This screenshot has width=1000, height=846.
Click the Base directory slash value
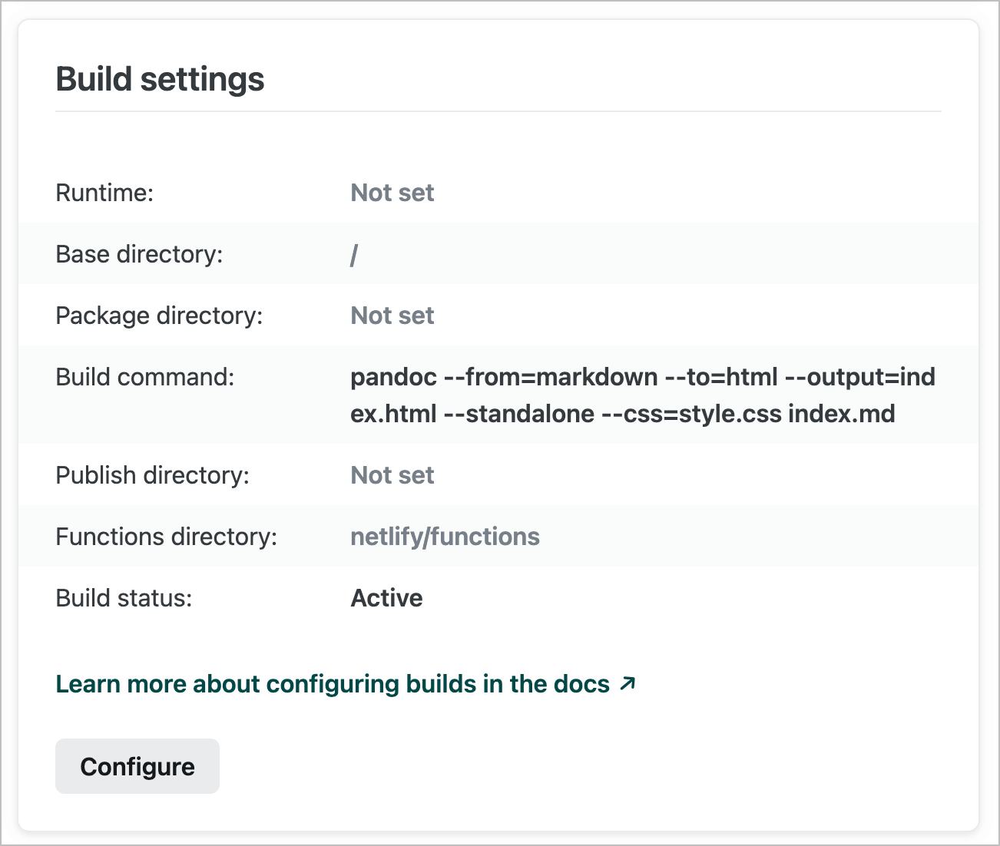tap(354, 254)
